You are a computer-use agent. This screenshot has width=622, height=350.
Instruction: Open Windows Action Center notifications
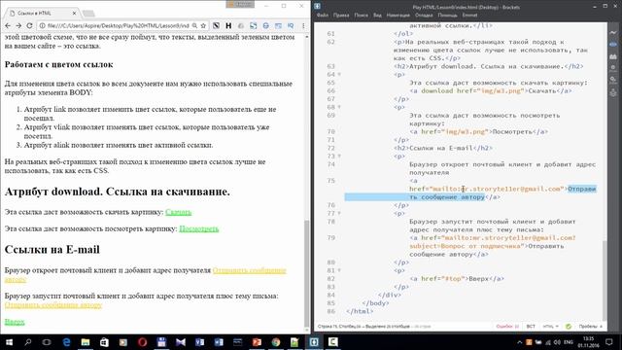(x=609, y=342)
